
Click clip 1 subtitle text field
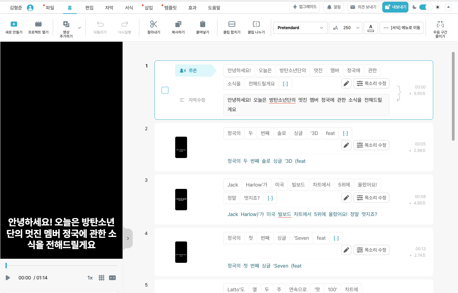306,105
